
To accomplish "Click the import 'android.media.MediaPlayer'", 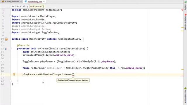I will coord(38,16).
